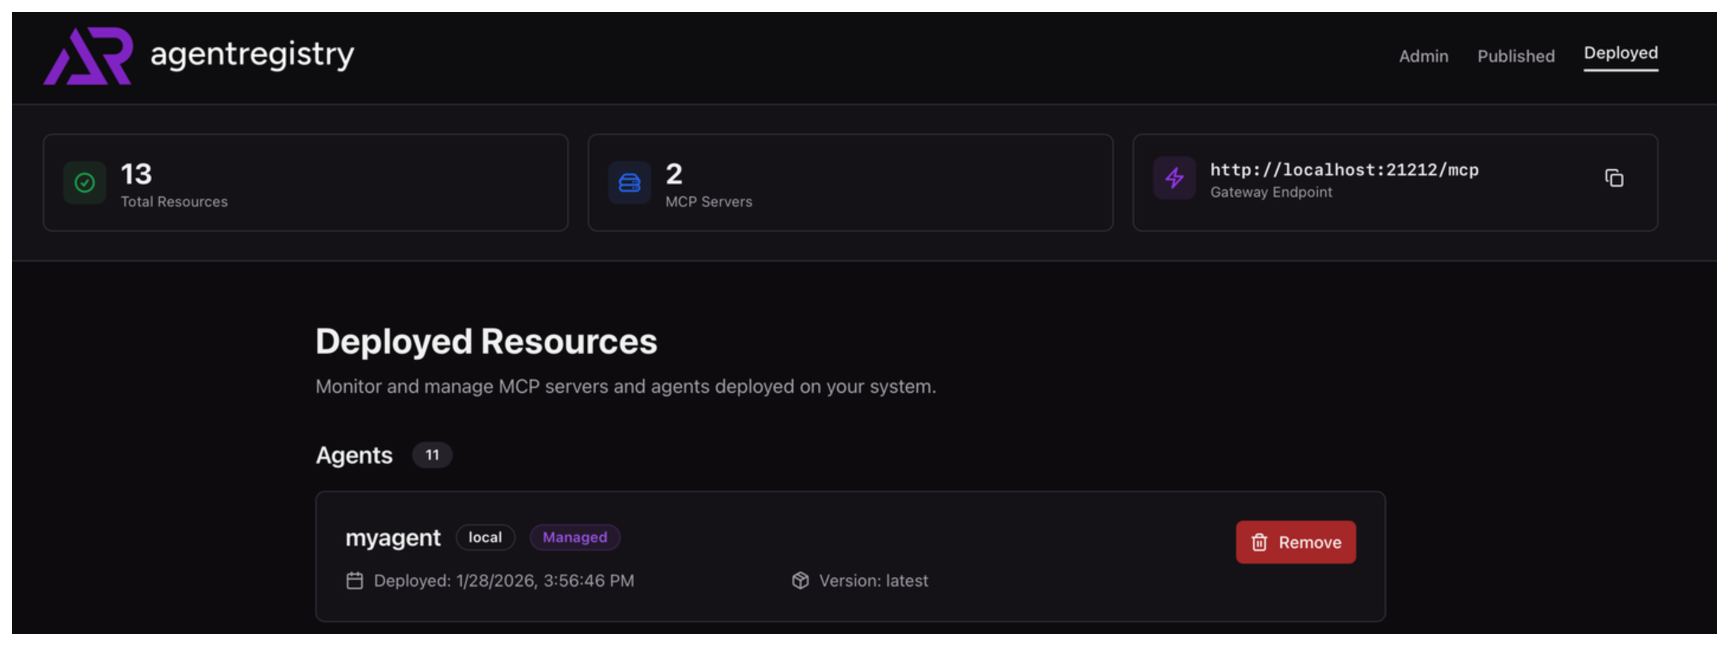Remove the myagent deployment
The height and width of the screenshot is (646, 1729).
click(x=1296, y=542)
